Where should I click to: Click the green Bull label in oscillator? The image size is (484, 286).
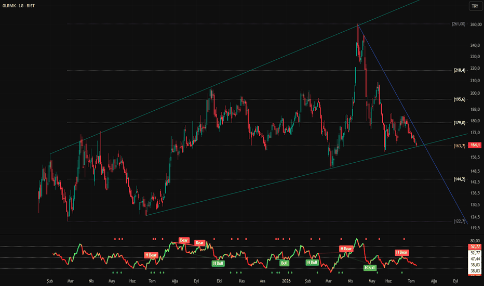coord(284,263)
